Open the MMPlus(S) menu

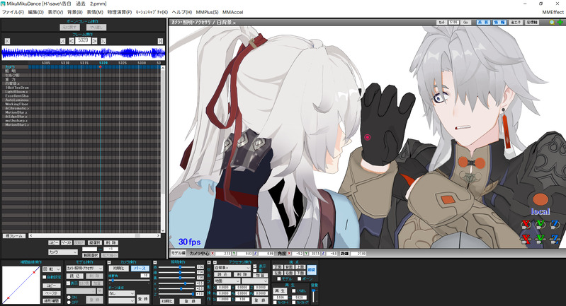tap(207, 12)
